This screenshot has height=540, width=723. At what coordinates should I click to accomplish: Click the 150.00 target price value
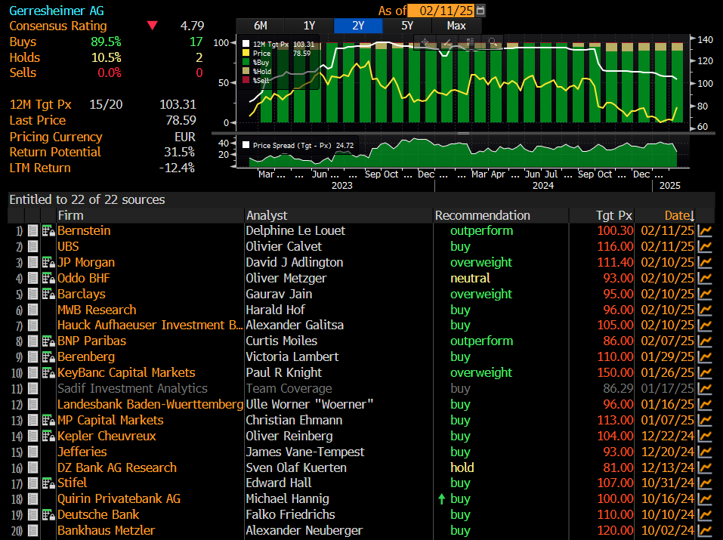coord(615,372)
